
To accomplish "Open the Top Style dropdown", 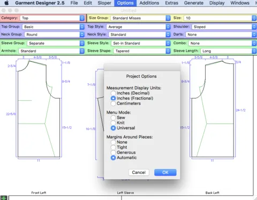I will 138,27.
